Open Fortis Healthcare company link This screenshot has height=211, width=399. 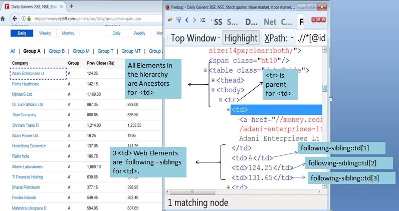[26, 84]
